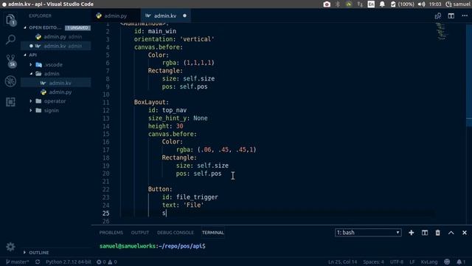This screenshot has width=472, height=266.
Task: Split the terminal panel
Action: pos(425,233)
